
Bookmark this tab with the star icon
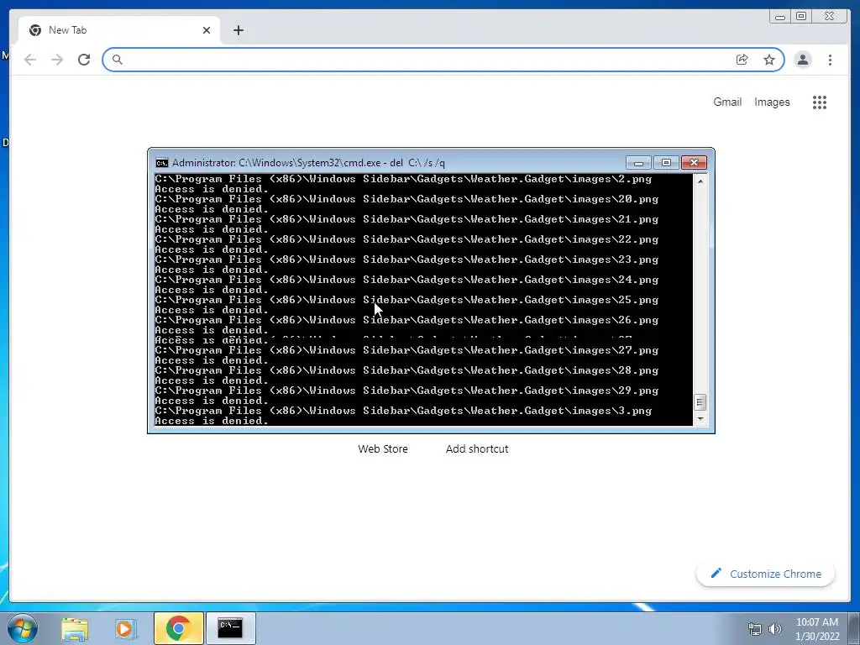tap(769, 60)
